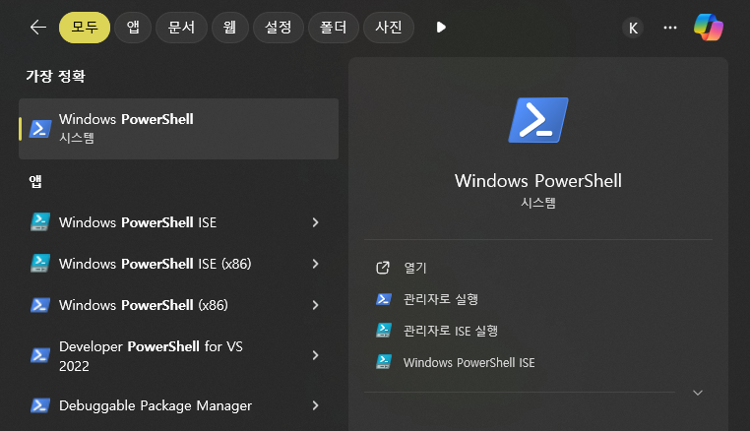The width and height of the screenshot is (750, 431).
Task: Expand the Debuggable Package Manager chevron
Action: [315, 405]
